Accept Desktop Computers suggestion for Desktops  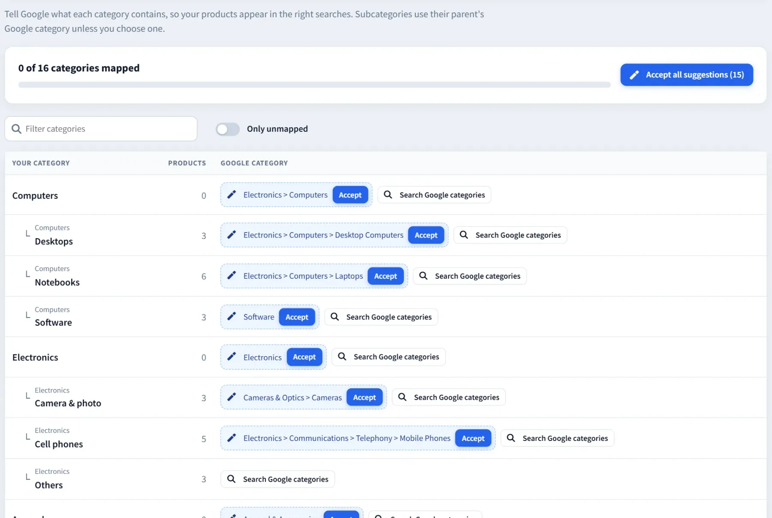click(x=426, y=235)
